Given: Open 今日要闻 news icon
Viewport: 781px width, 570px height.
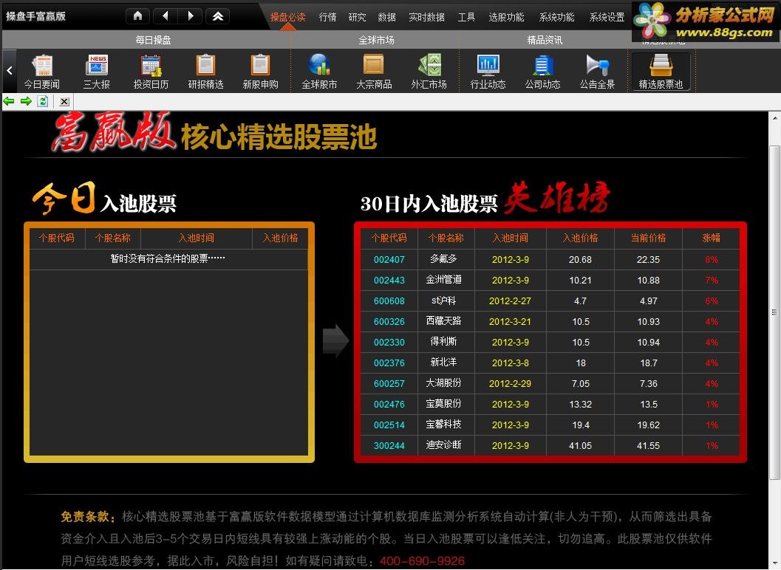Looking at the screenshot, I should point(42,72).
